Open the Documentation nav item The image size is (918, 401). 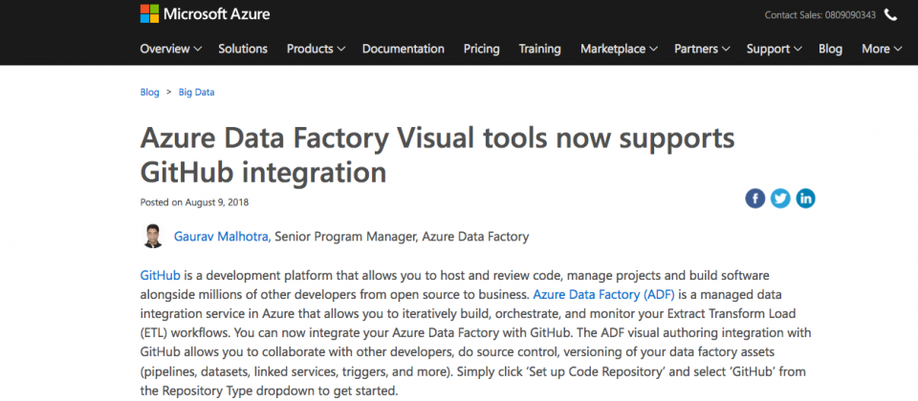[x=404, y=49]
